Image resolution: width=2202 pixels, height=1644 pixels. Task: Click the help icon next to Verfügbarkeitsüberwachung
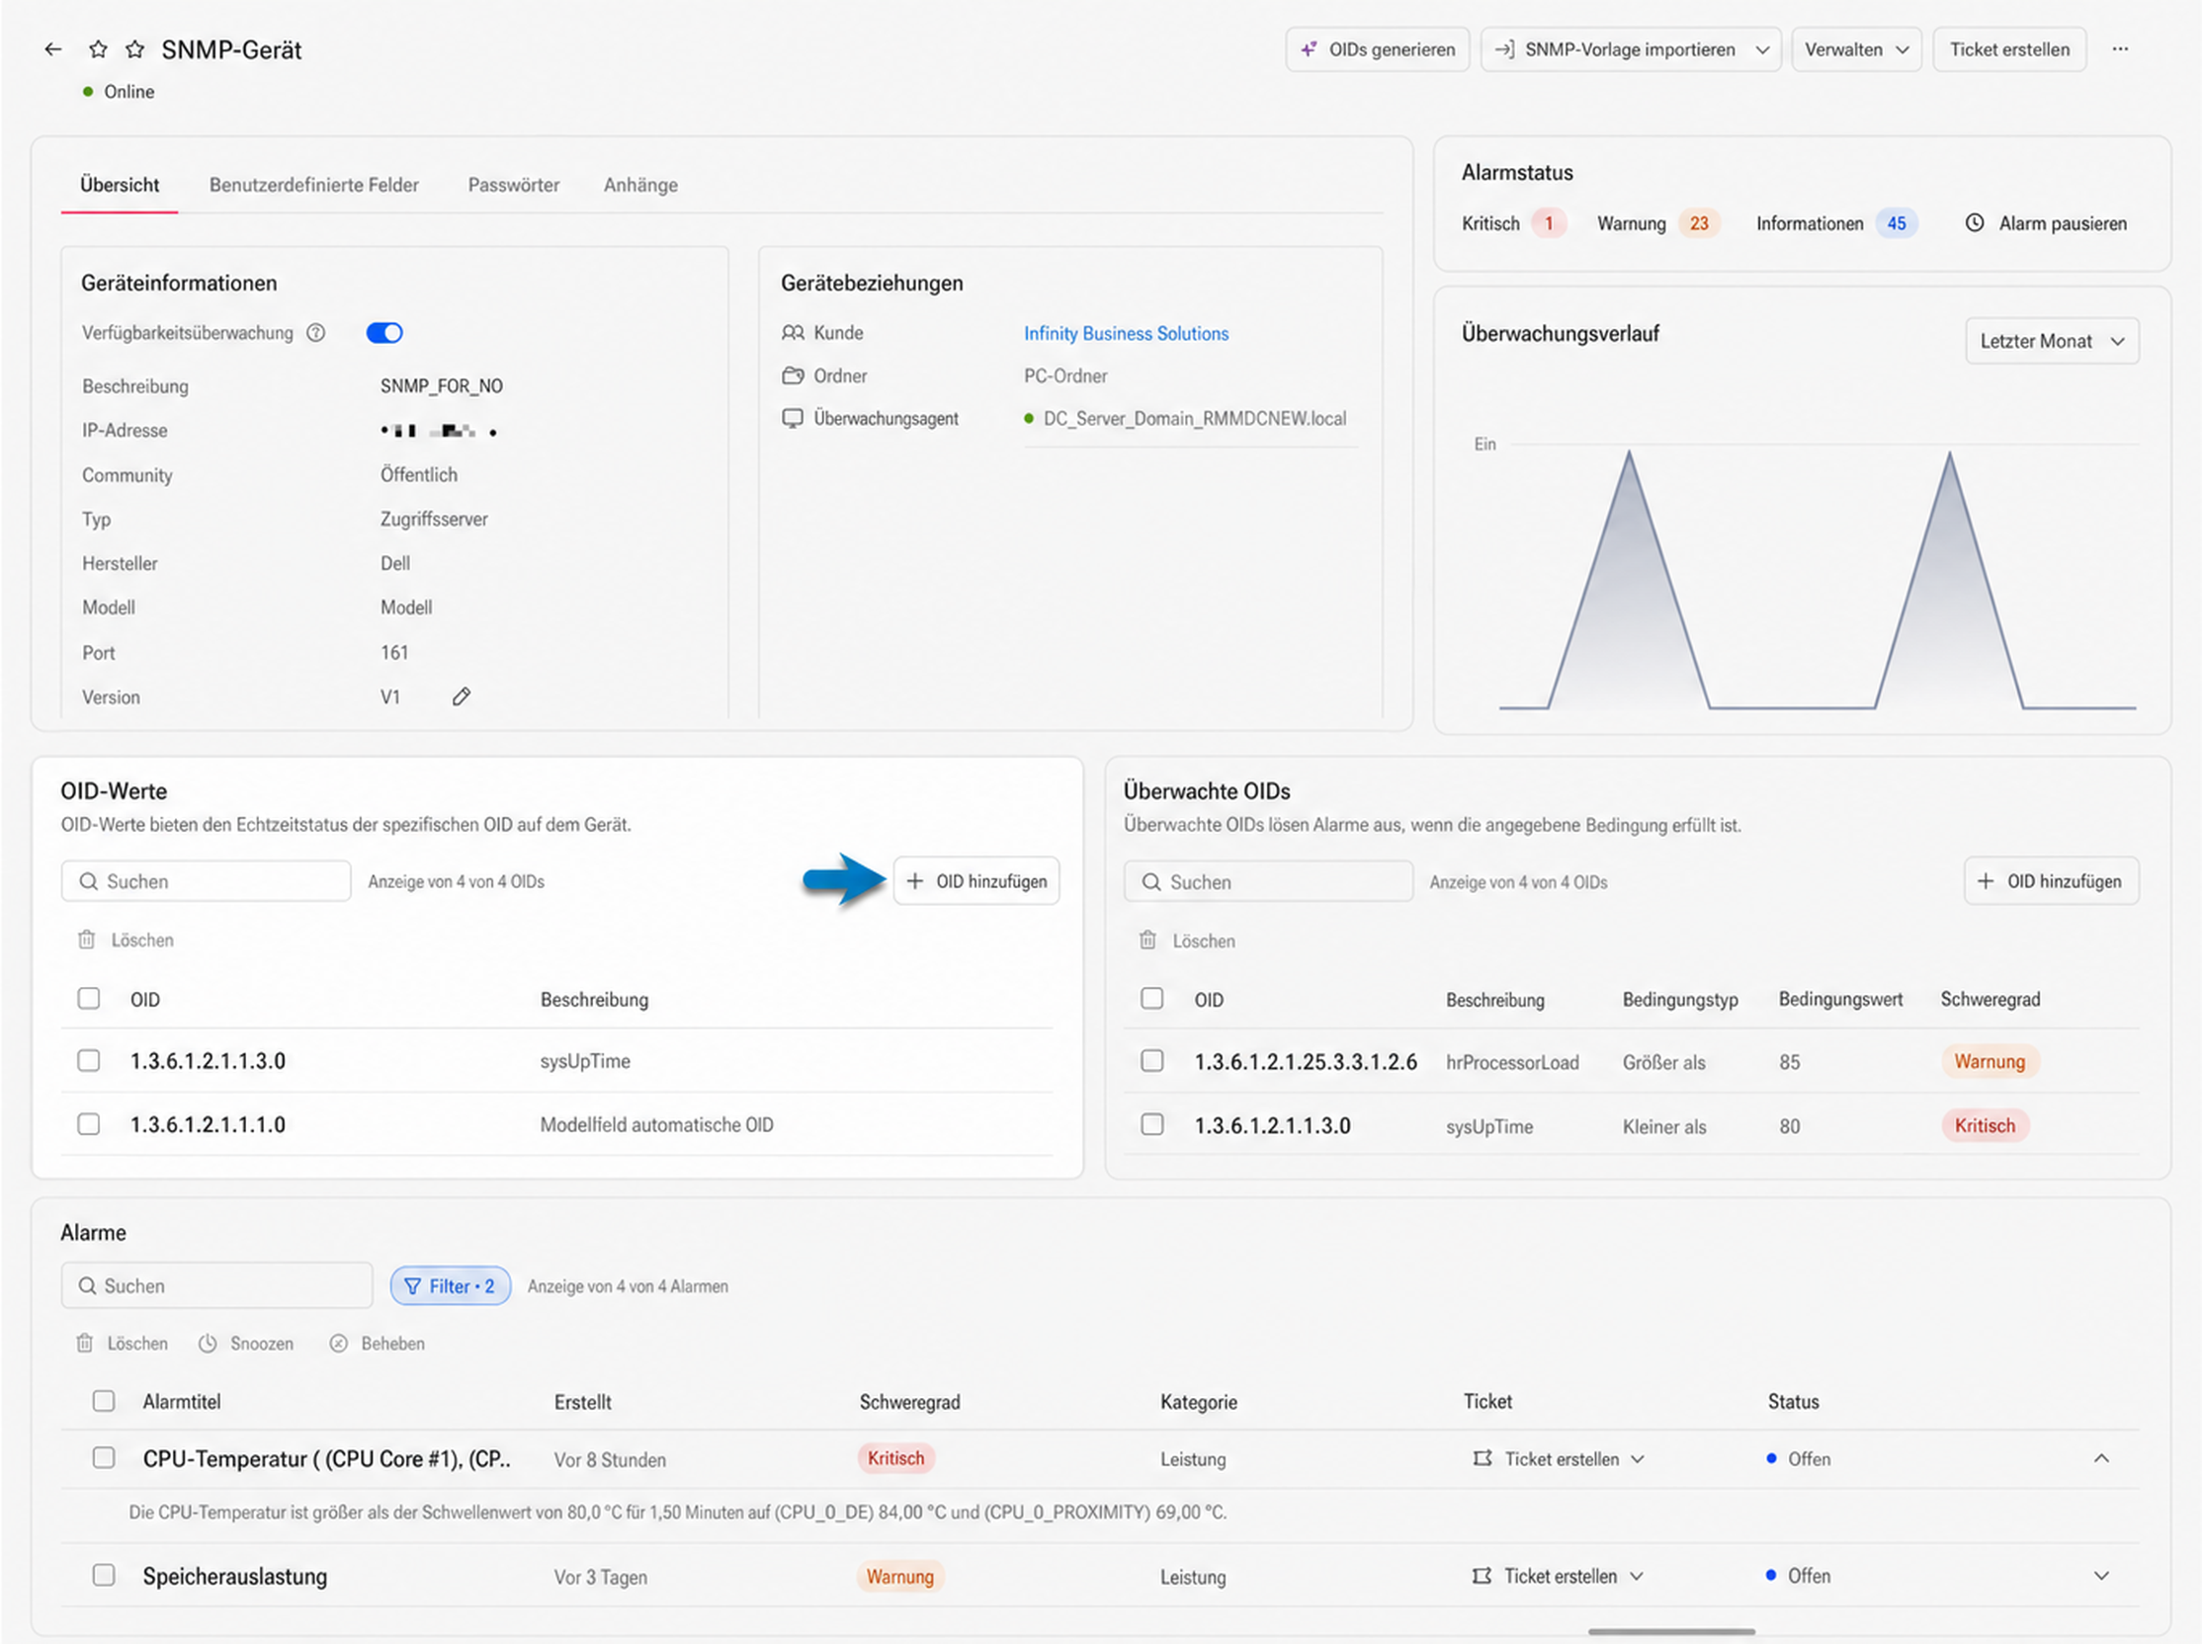click(x=315, y=332)
